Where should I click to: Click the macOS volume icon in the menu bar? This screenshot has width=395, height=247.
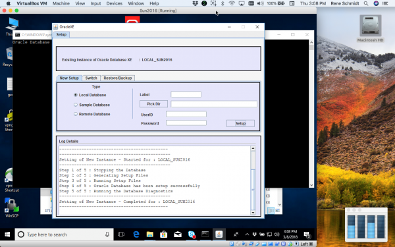(x=260, y=3)
